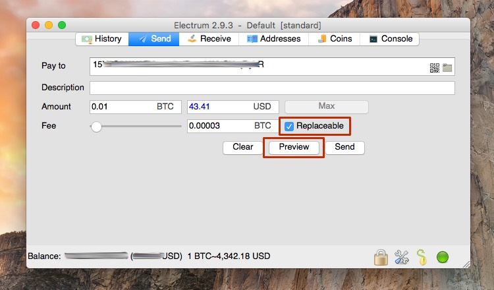Click the Preview button

(294, 147)
